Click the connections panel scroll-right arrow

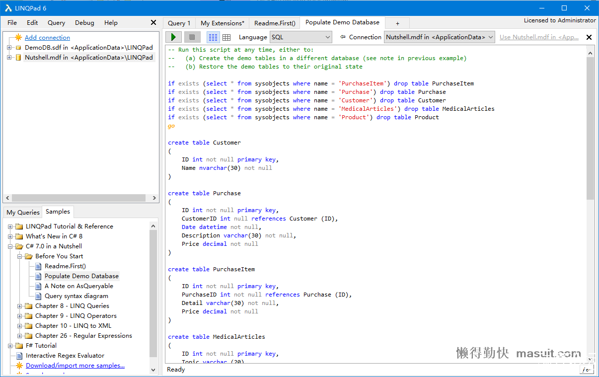click(154, 198)
